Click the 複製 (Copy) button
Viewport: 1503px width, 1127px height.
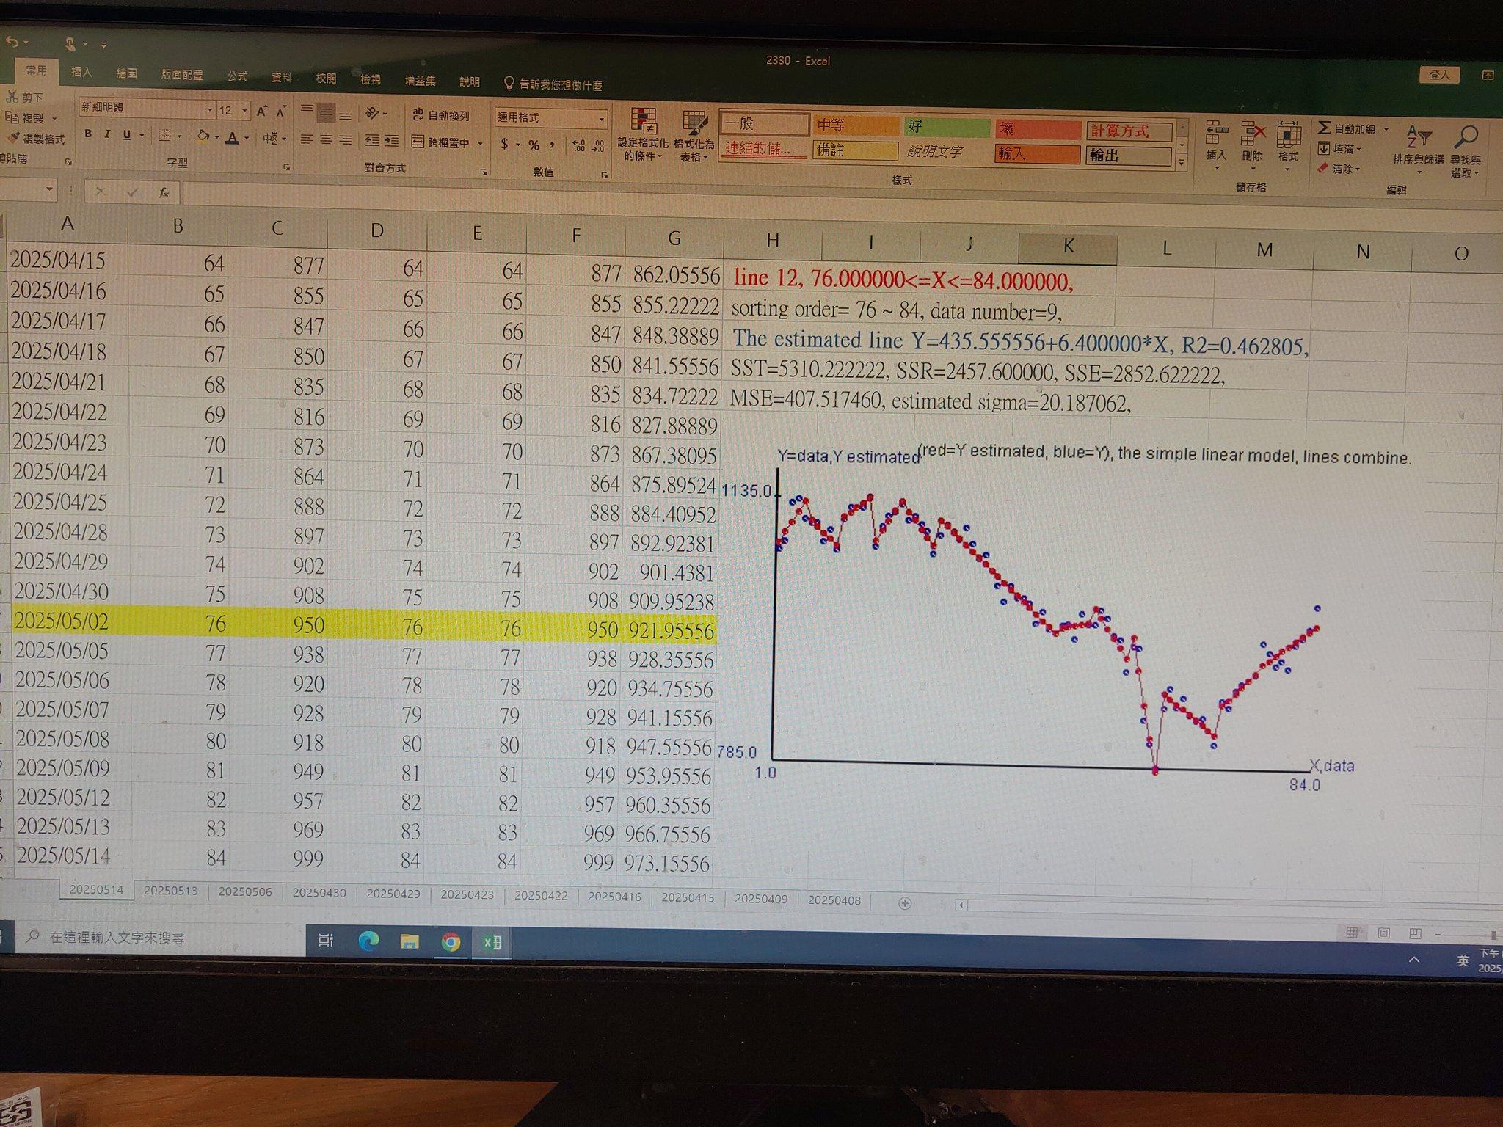tap(25, 117)
